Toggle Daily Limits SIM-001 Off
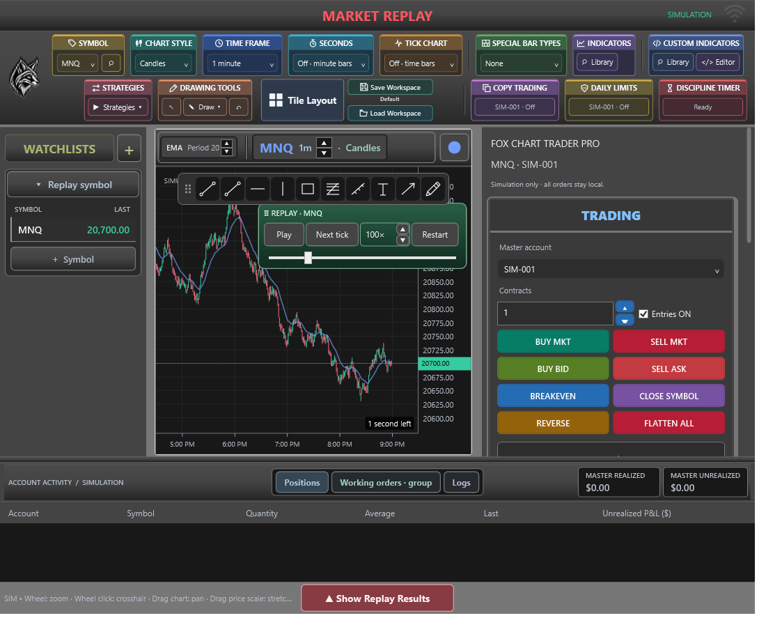 click(609, 107)
